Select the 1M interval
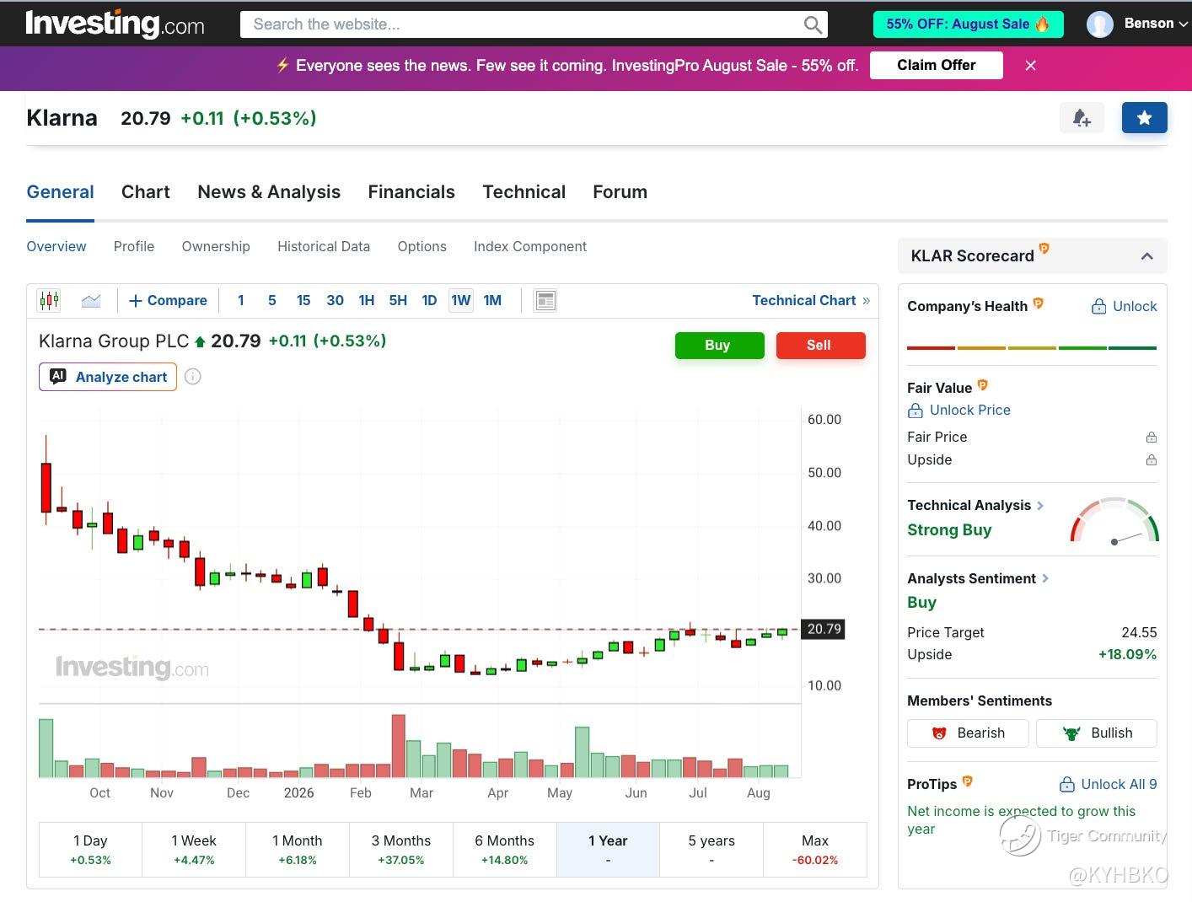 coord(492,300)
